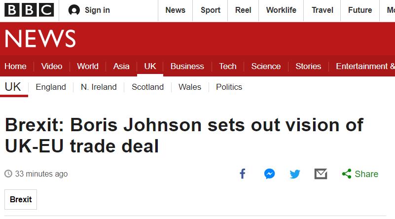The width and height of the screenshot is (395, 219).
Task: Share article on Twitter
Action: click(295, 174)
